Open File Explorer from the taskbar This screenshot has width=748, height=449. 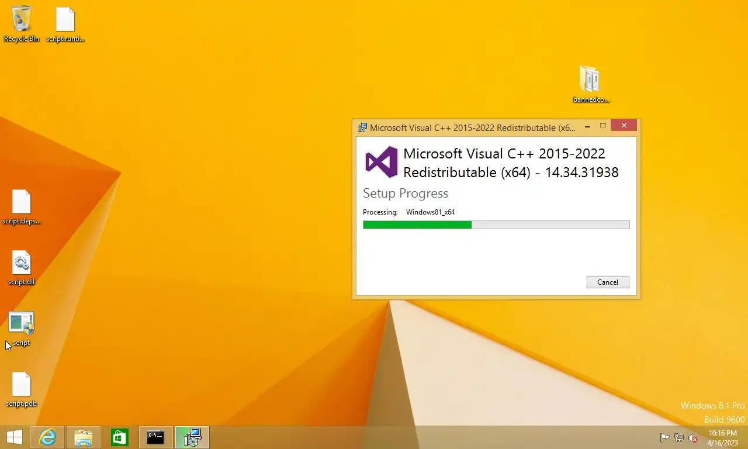tap(84, 437)
